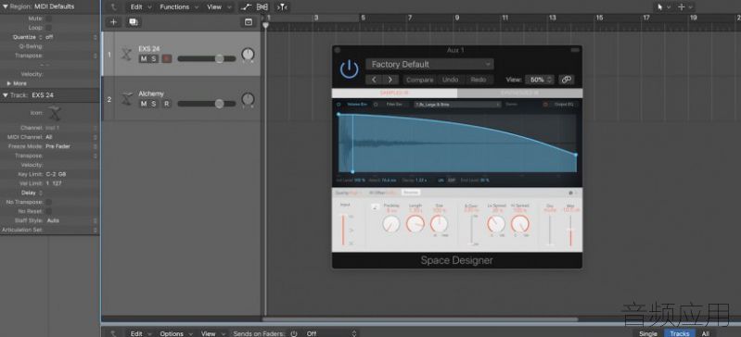741x337 pixels.
Task: Open the tracks area Edit menu
Action: coord(140,7)
